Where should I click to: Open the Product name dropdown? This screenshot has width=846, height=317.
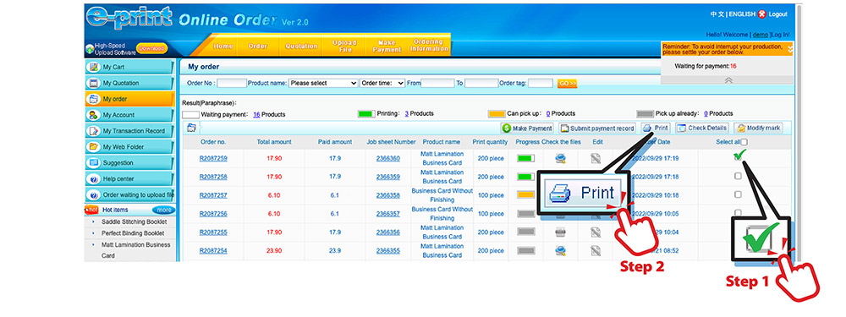pyautogui.click(x=323, y=84)
